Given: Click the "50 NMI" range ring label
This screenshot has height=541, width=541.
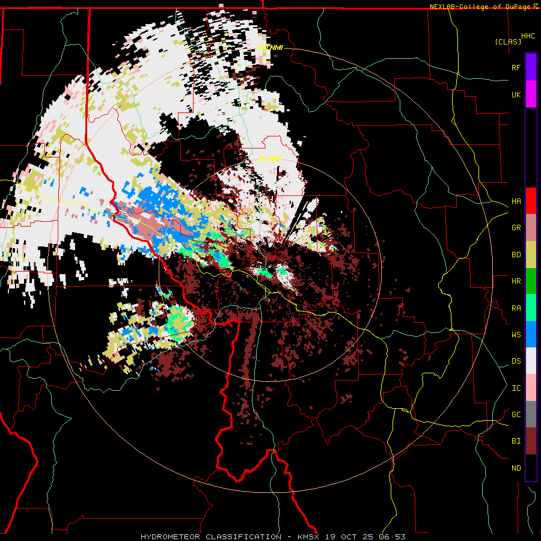Looking at the screenshot, I should click(270, 159).
